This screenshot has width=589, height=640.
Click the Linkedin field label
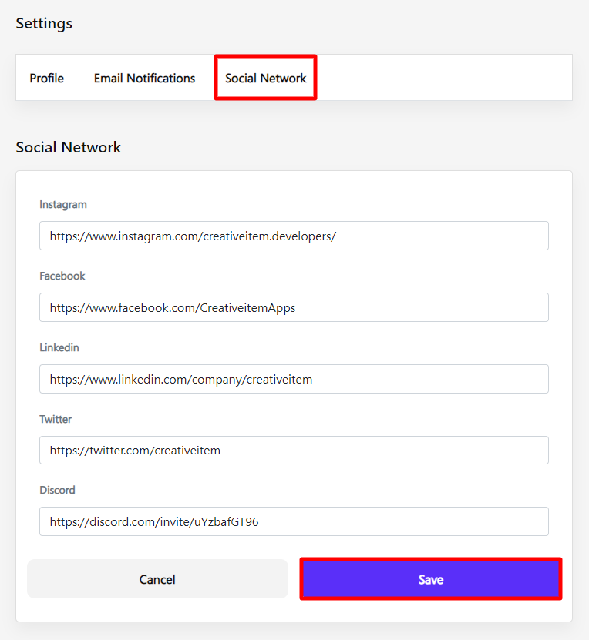coord(59,347)
